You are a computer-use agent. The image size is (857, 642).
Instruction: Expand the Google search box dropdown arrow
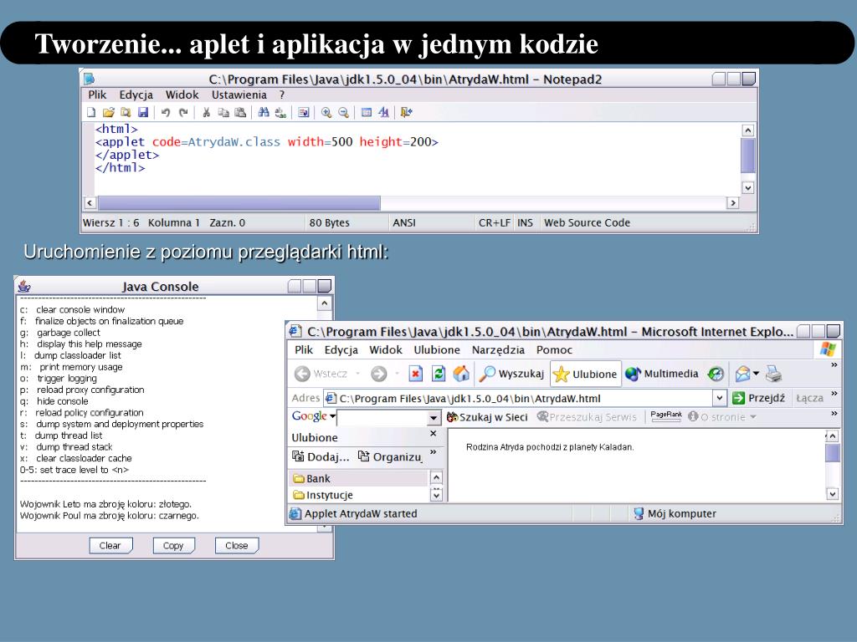click(434, 419)
